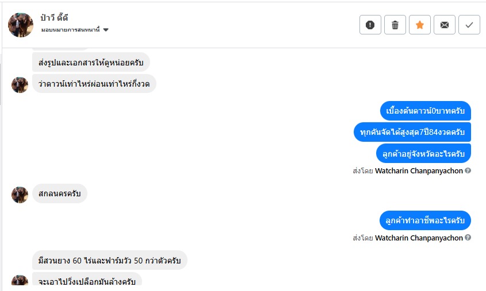Delete conversation using the trash icon

395,25
